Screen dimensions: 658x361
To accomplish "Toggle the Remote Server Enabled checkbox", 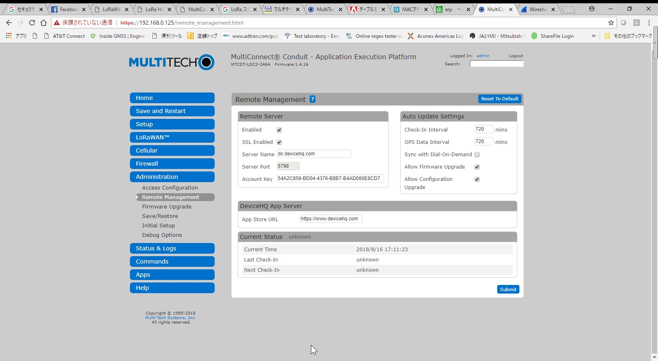I will point(279,130).
